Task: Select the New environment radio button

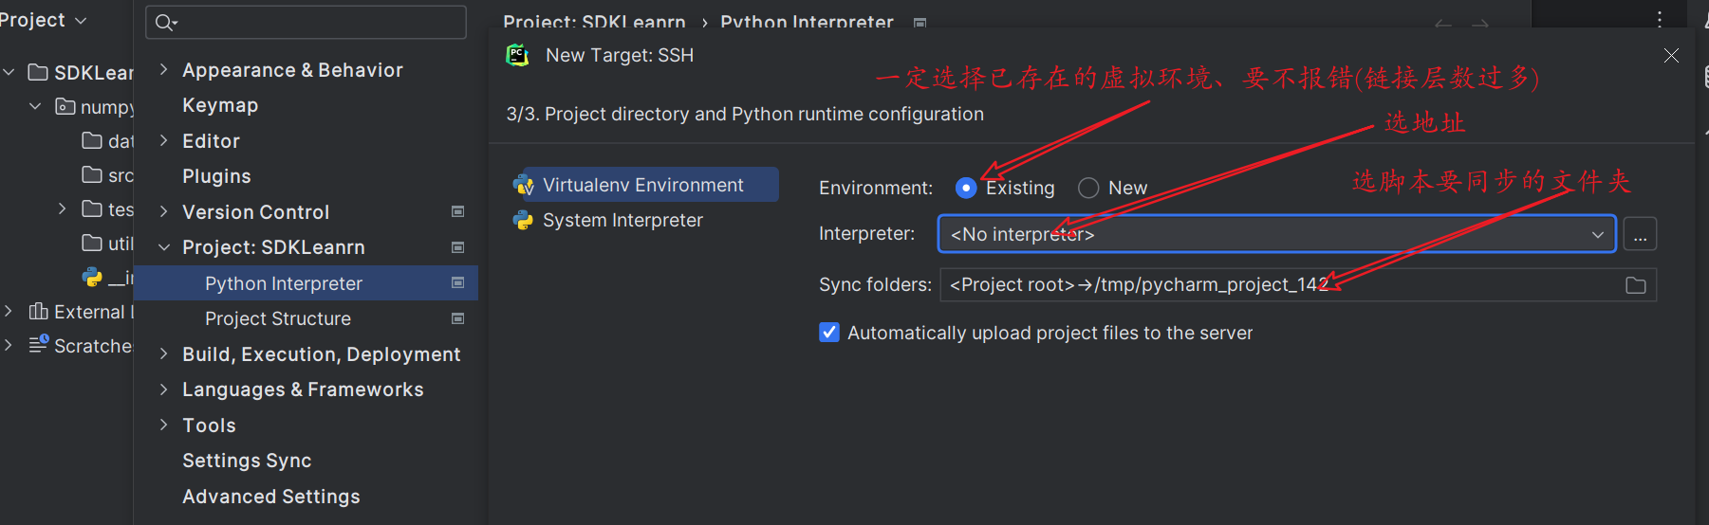Action: [x=1088, y=188]
